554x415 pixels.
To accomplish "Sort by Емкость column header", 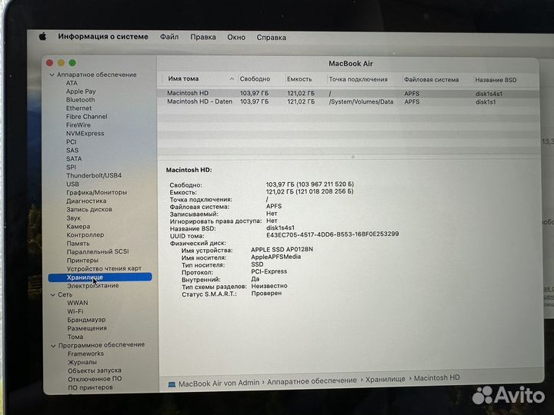I will click(x=299, y=79).
